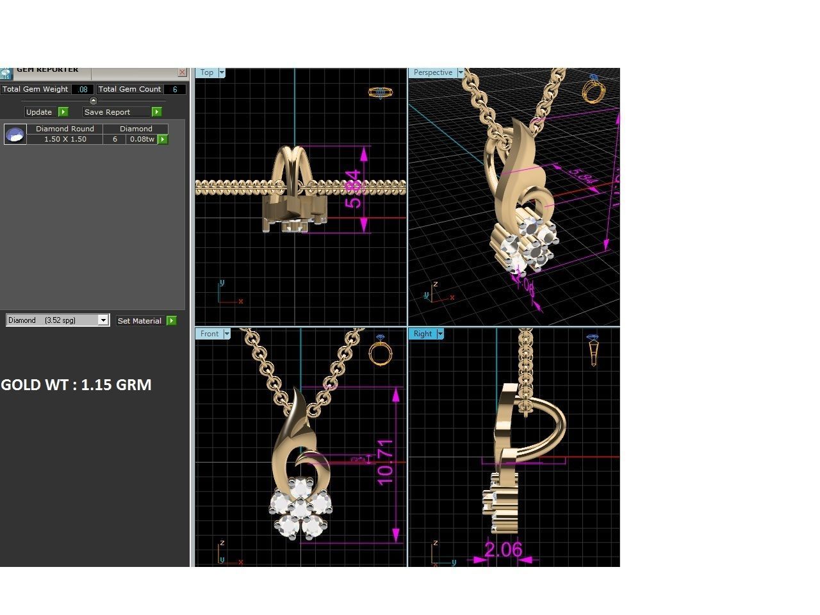Click the Update label

tap(39, 112)
